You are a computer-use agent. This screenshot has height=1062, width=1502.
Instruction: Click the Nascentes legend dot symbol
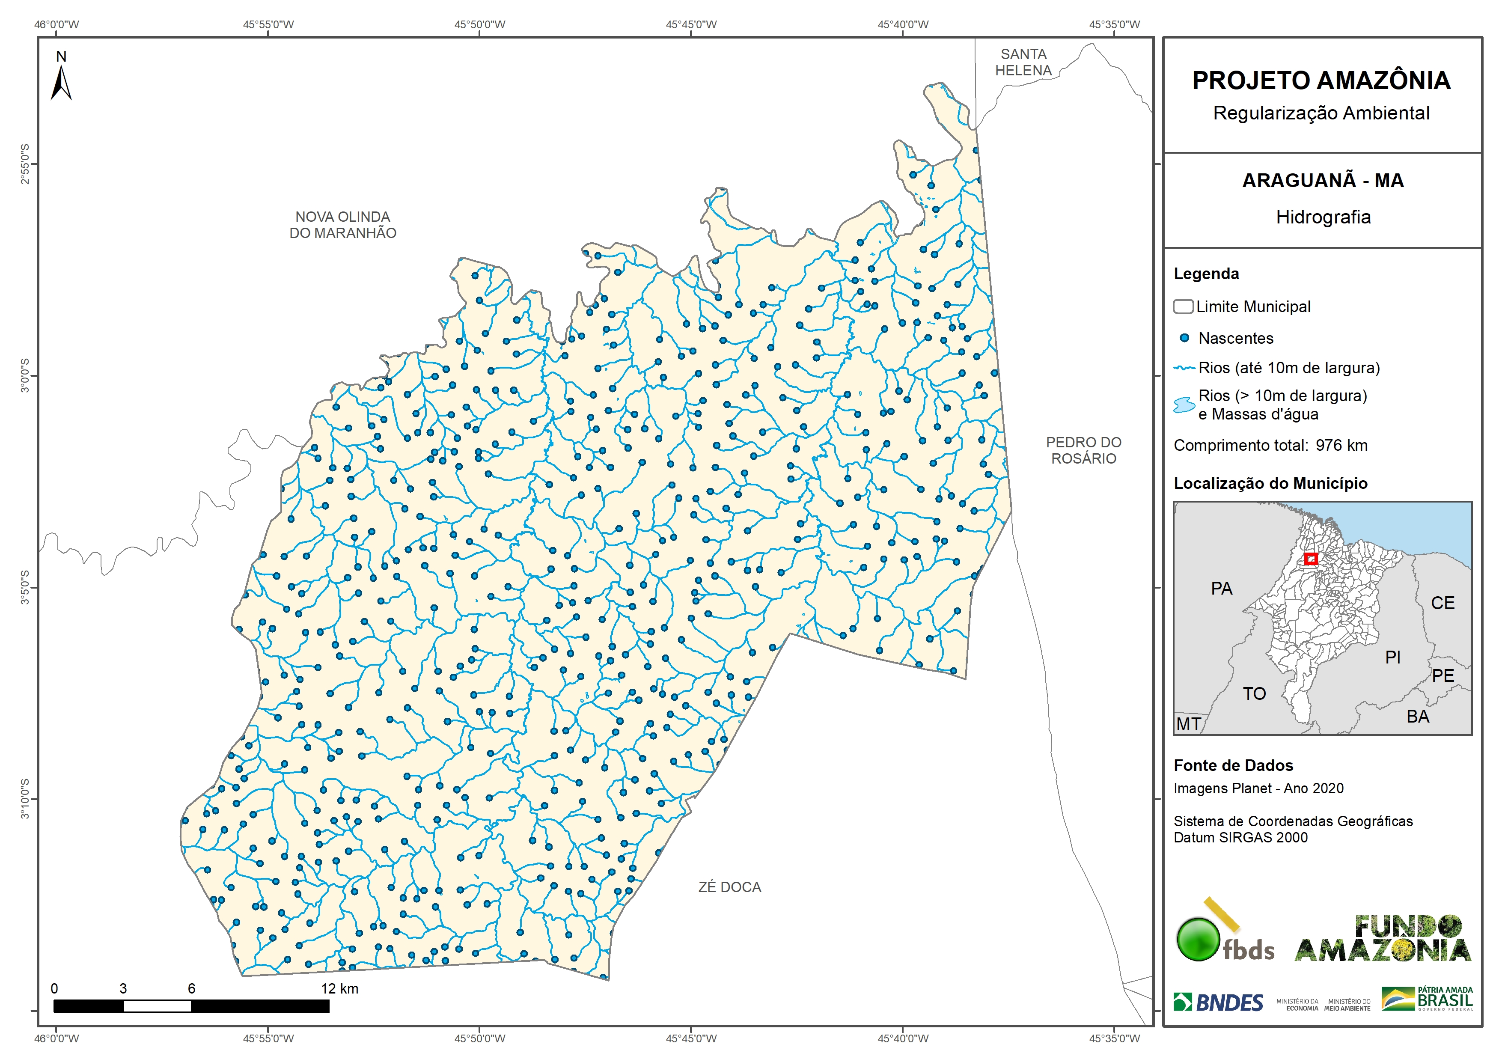click(x=1184, y=338)
